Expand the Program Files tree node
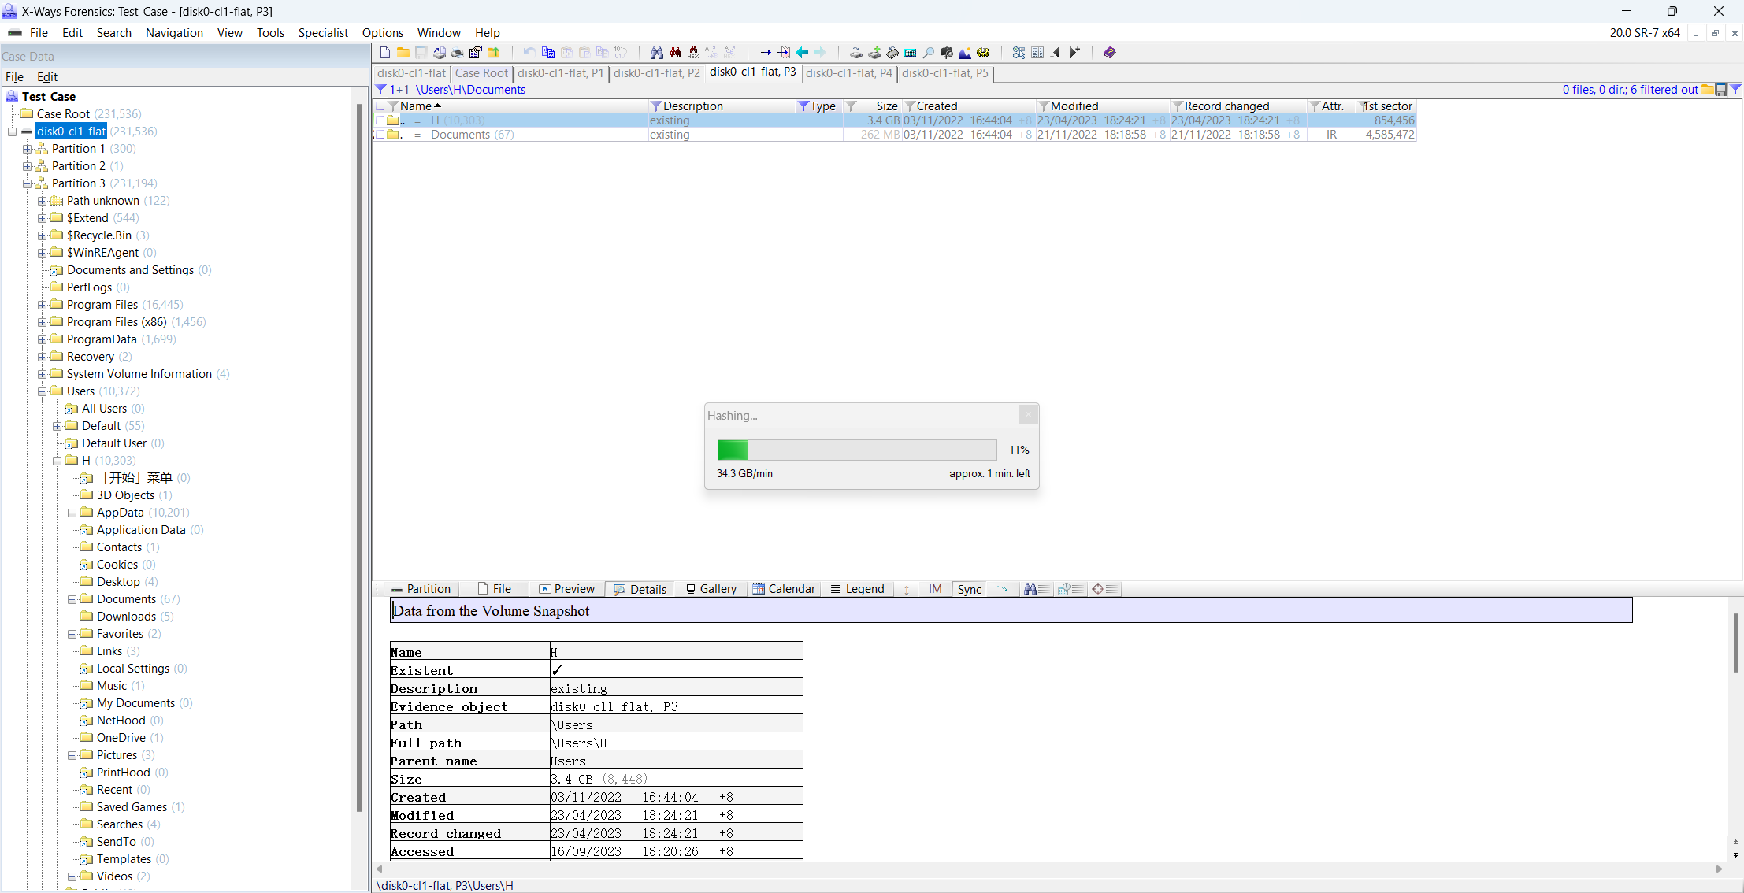Image resolution: width=1744 pixels, height=893 pixels. pos(43,305)
